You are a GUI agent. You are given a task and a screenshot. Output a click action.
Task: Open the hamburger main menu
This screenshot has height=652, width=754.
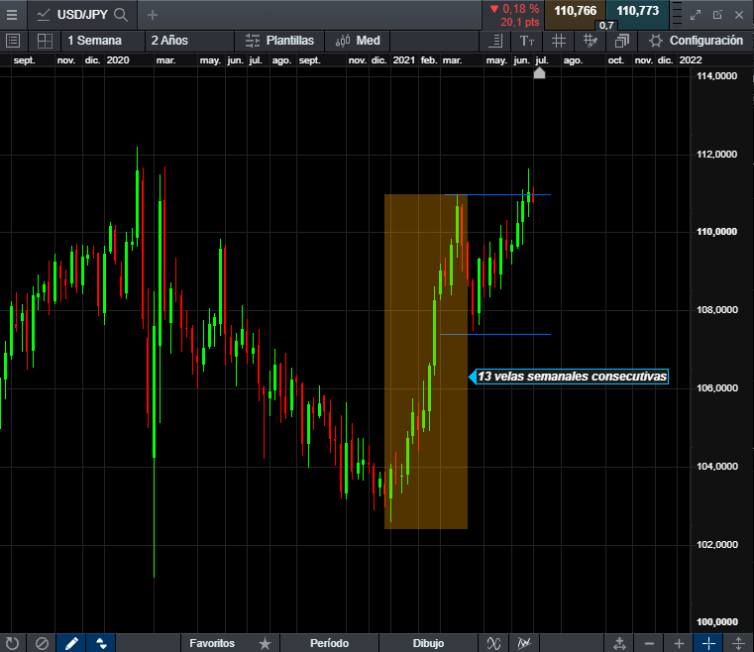pyautogui.click(x=12, y=15)
